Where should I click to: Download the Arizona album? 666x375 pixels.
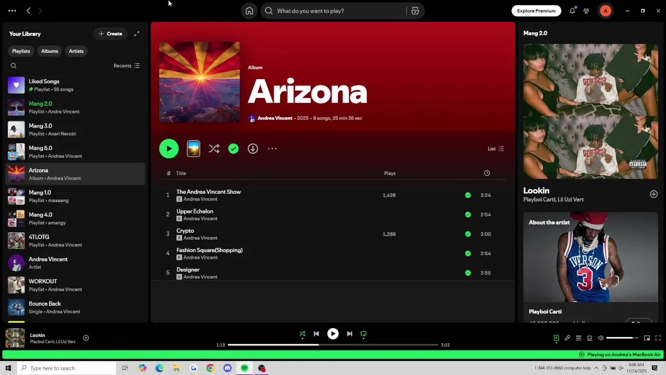253,149
